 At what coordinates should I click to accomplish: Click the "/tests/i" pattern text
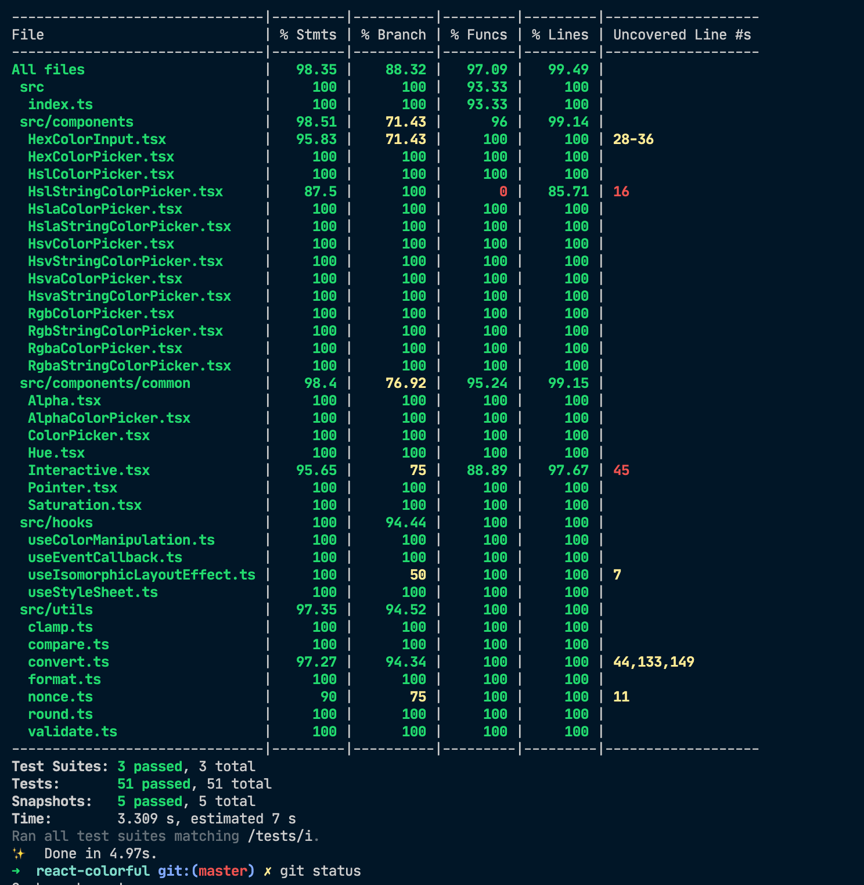280,836
